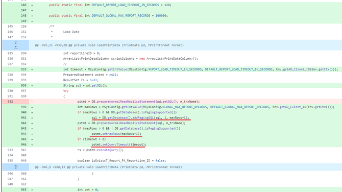Click the ArrayList<PrintDataColumn> scriptColumns line
The image size is (342, 192).
tap(131, 59)
